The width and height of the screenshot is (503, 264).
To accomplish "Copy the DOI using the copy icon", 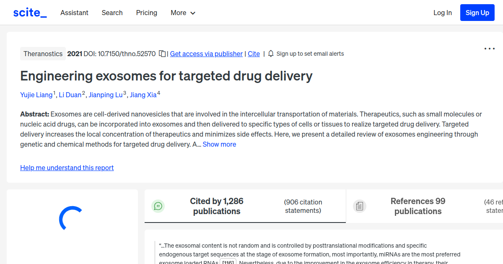I will point(163,54).
